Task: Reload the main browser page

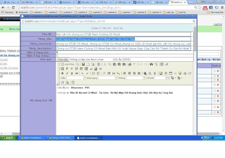Action: point(13,7)
